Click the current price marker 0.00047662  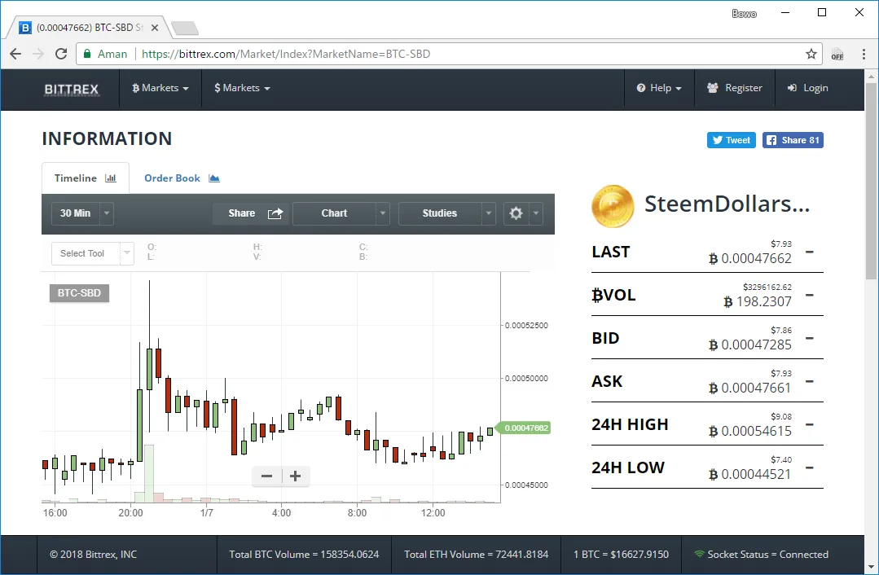(524, 428)
